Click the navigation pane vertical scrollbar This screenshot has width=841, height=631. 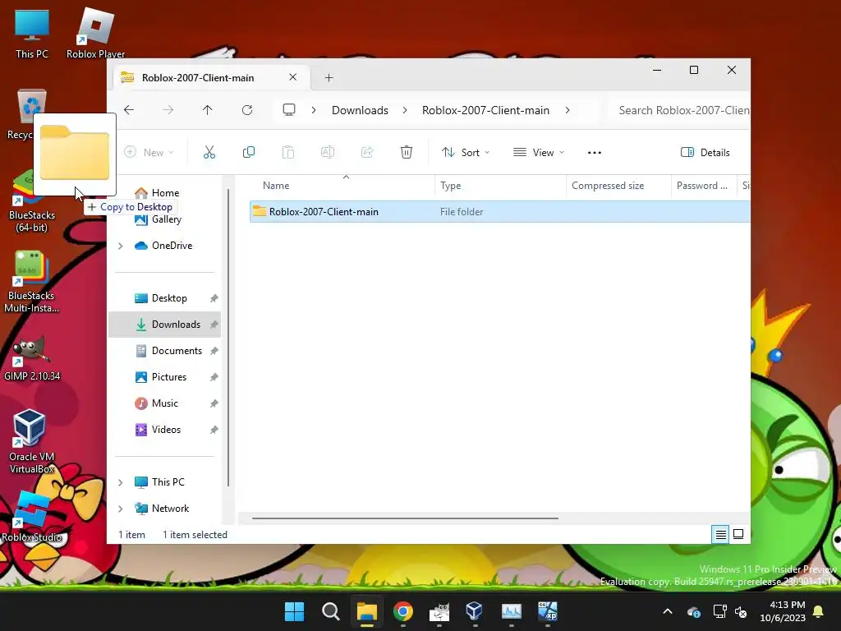pos(228,338)
